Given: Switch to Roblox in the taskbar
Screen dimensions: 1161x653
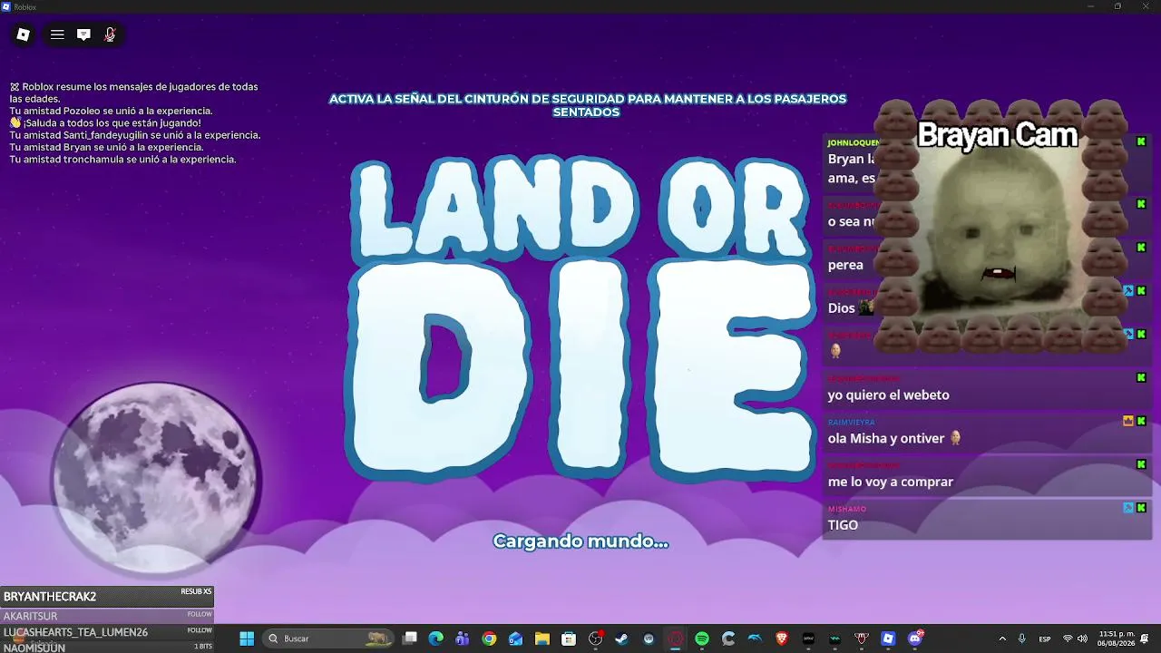Looking at the screenshot, I should tap(888, 638).
